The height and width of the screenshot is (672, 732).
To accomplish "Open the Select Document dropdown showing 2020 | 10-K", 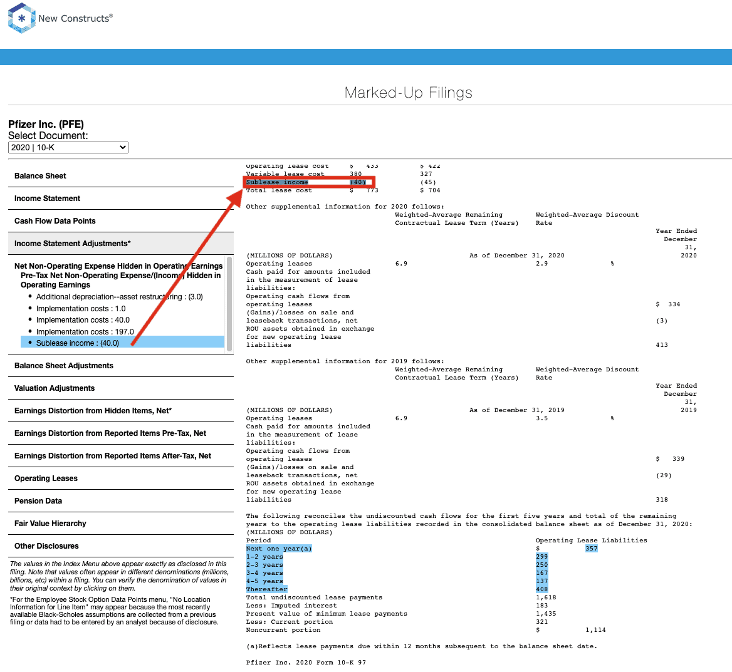I will 68,147.
